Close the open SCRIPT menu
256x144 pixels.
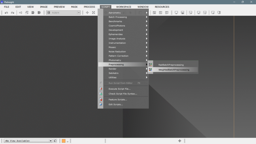[x=105, y=7]
